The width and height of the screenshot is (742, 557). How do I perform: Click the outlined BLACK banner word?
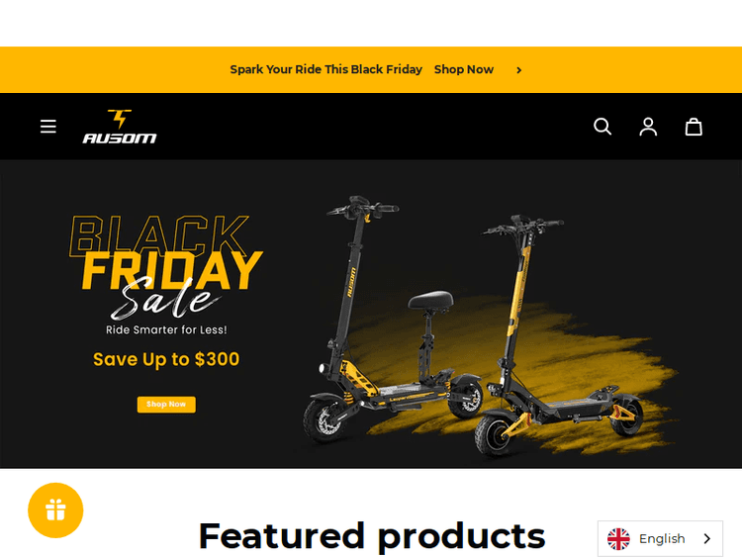pyautogui.click(x=159, y=234)
